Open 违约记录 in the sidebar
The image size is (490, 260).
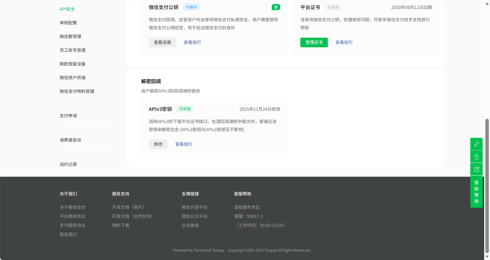[68, 165]
